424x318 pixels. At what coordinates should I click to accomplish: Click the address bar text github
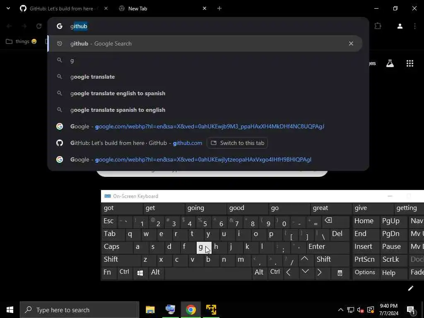click(x=79, y=26)
